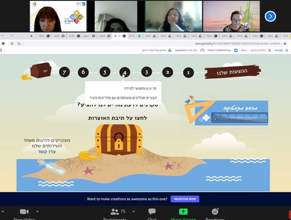Expand participants options caret beside 75
Image resolution: width=291 pixels, height=220 pixels.
pos(133,211)
